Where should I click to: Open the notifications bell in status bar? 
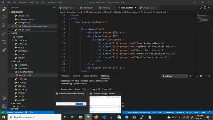pyautogui.click(x=209, y=112)
